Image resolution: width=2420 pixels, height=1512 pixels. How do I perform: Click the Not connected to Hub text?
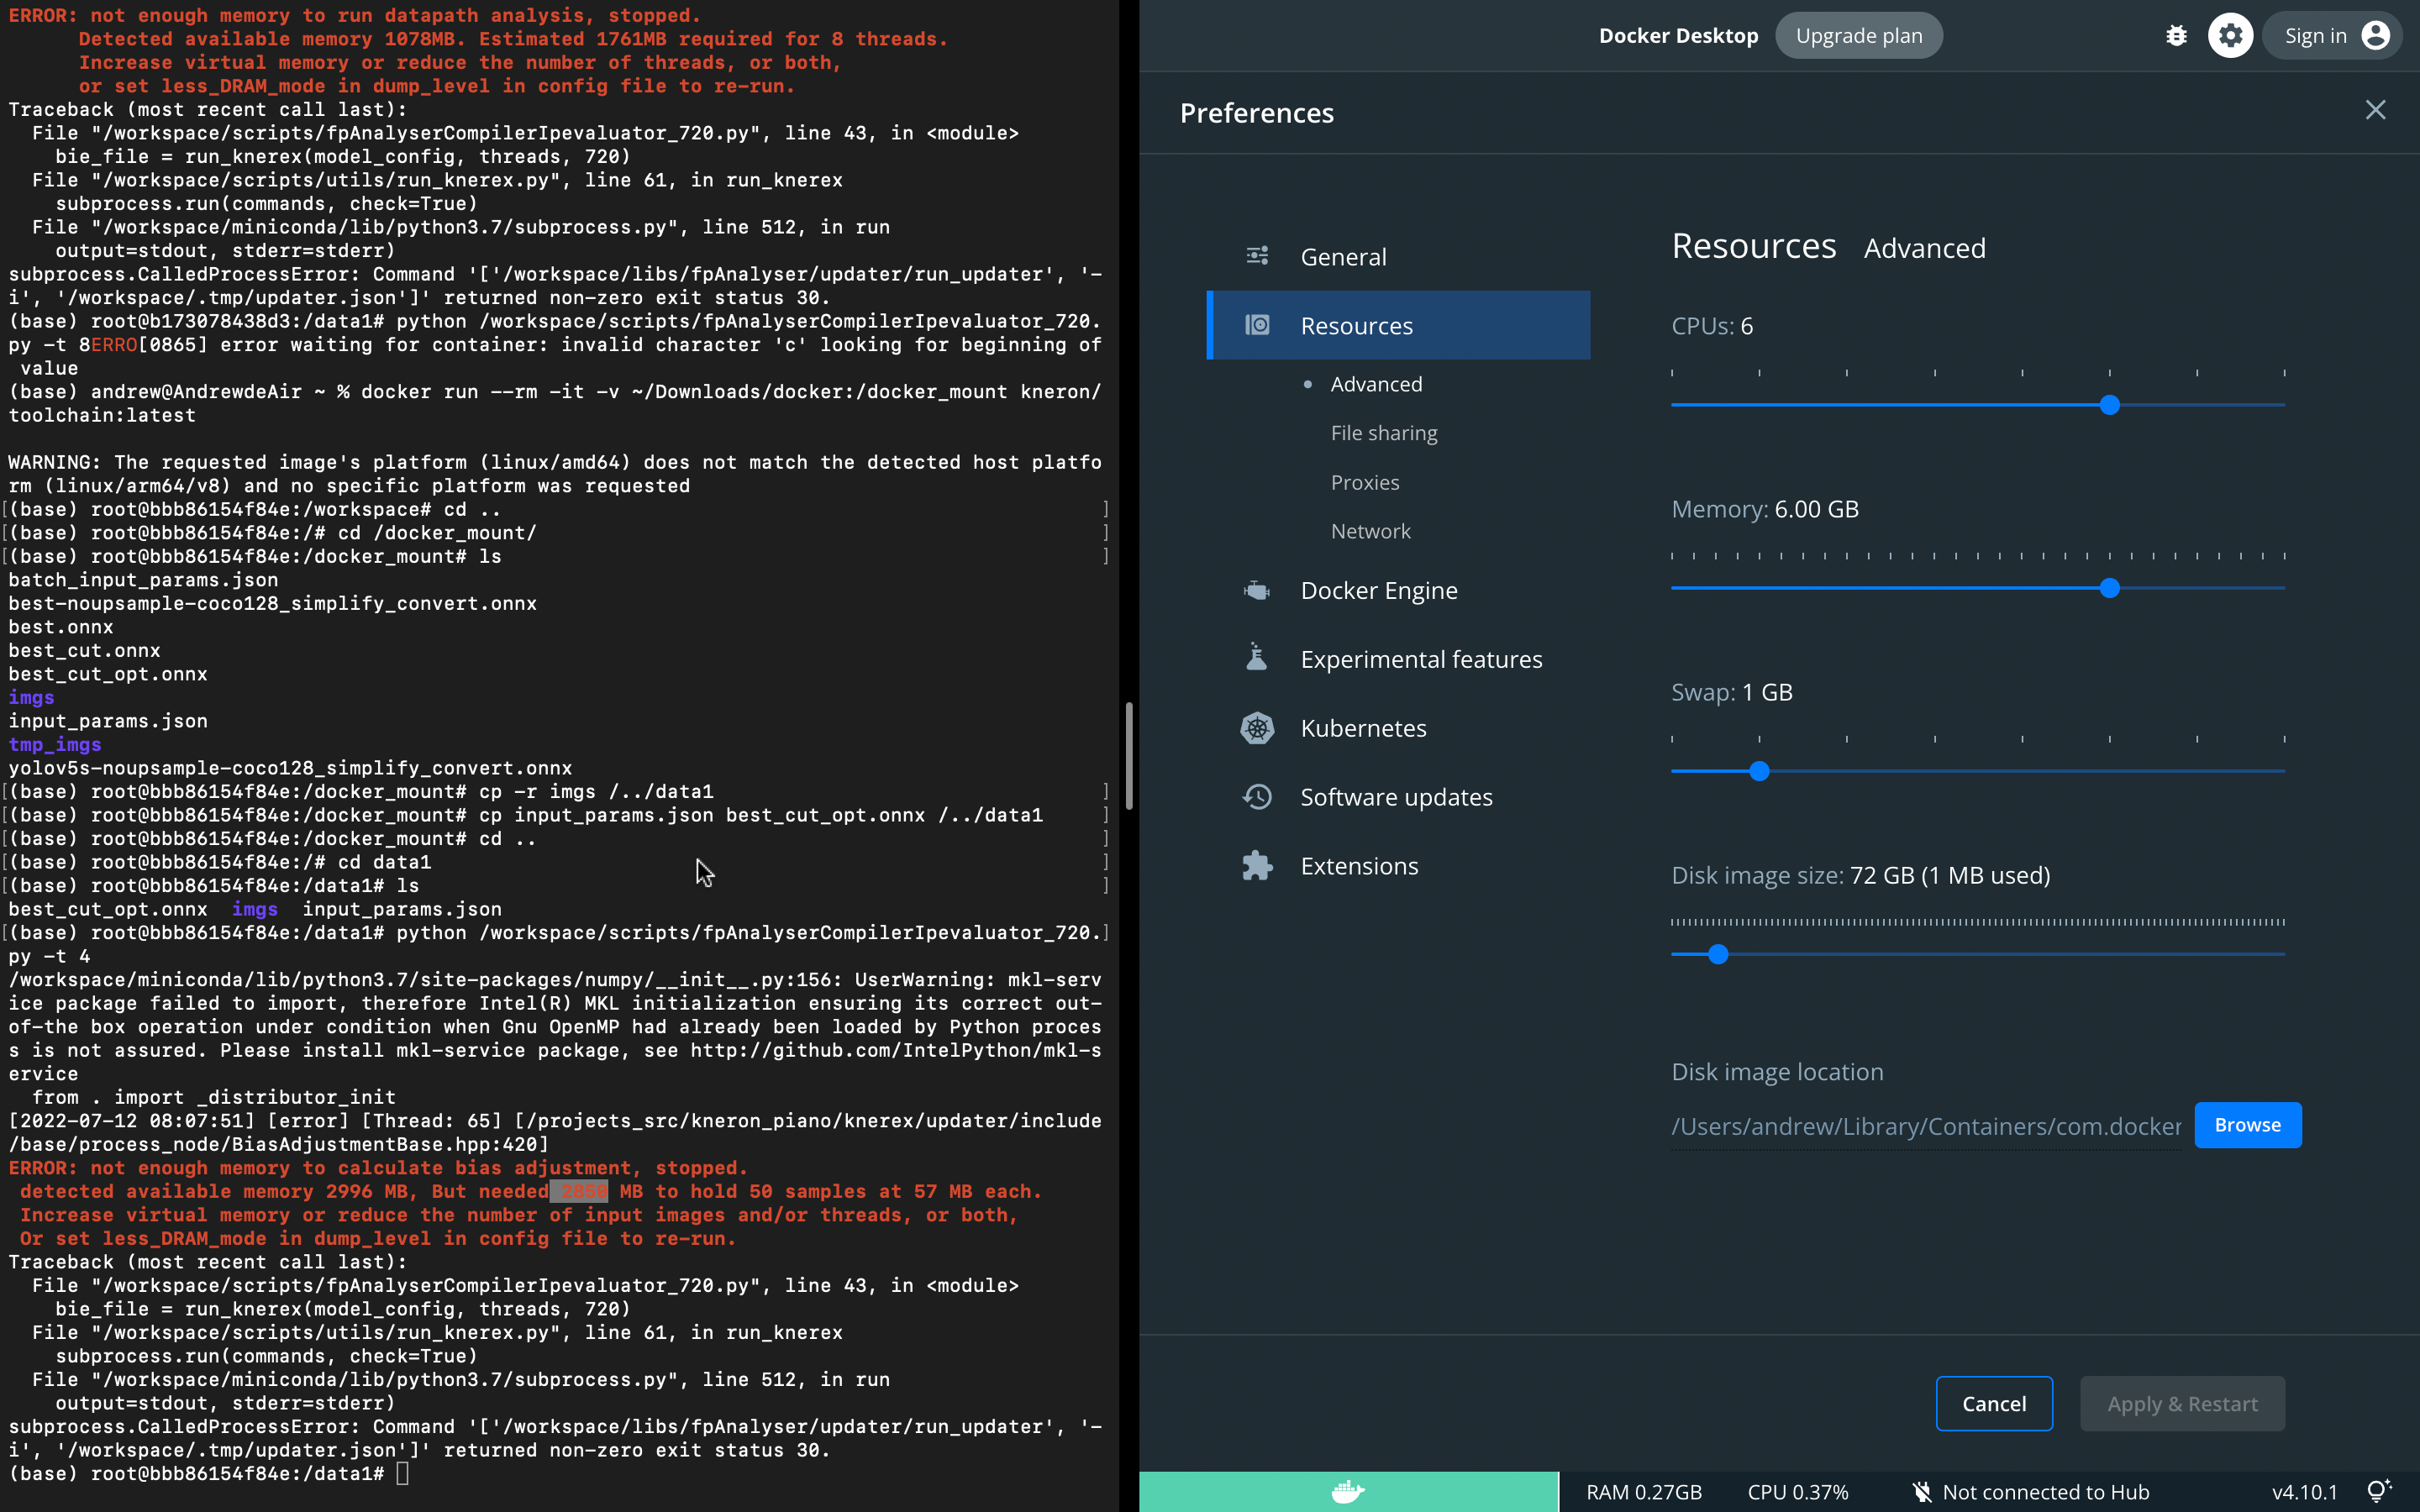(x=2045, y=1492)
